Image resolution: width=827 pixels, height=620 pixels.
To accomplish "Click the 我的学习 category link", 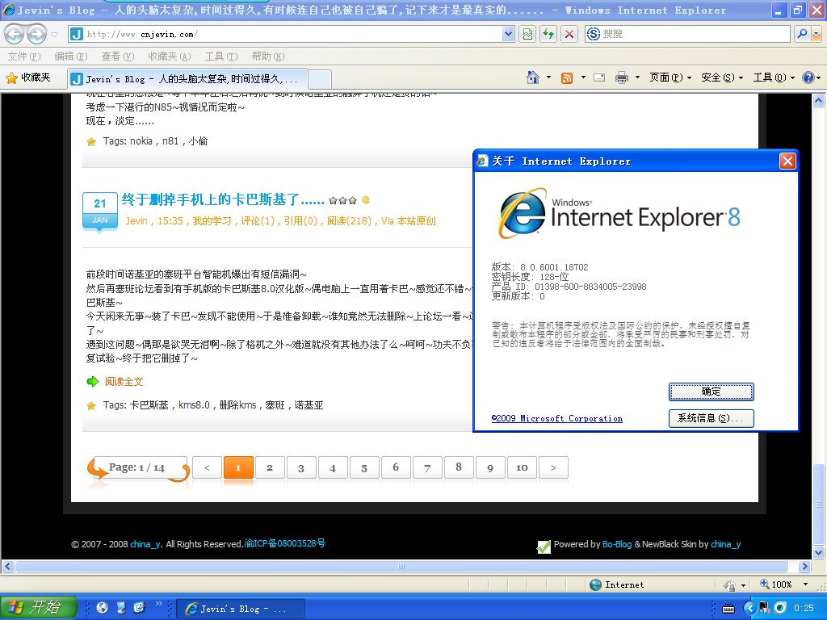I will [x=212, y=221].
